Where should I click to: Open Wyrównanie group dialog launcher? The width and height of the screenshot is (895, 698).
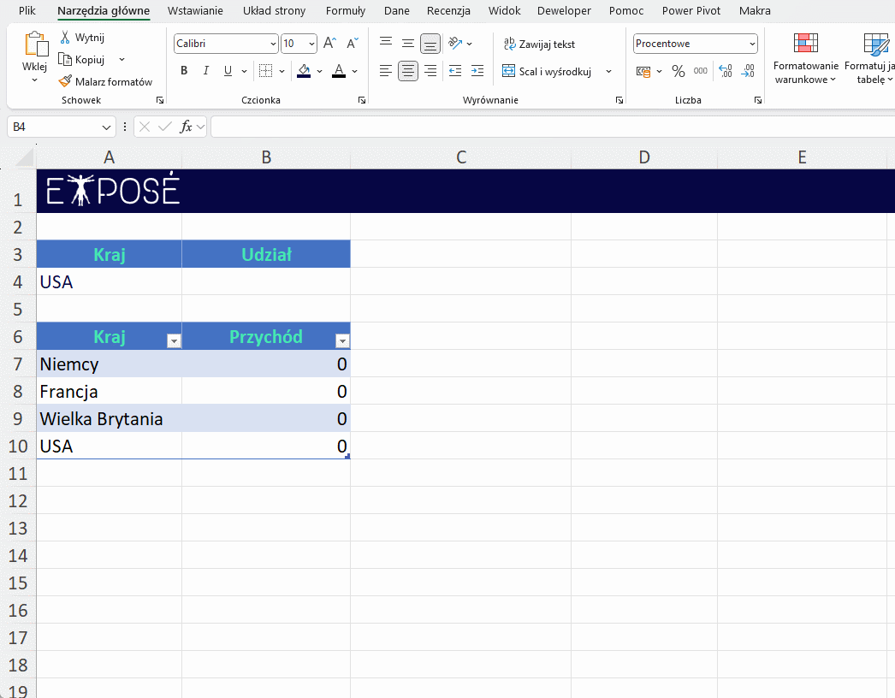(x=619, y=100)
